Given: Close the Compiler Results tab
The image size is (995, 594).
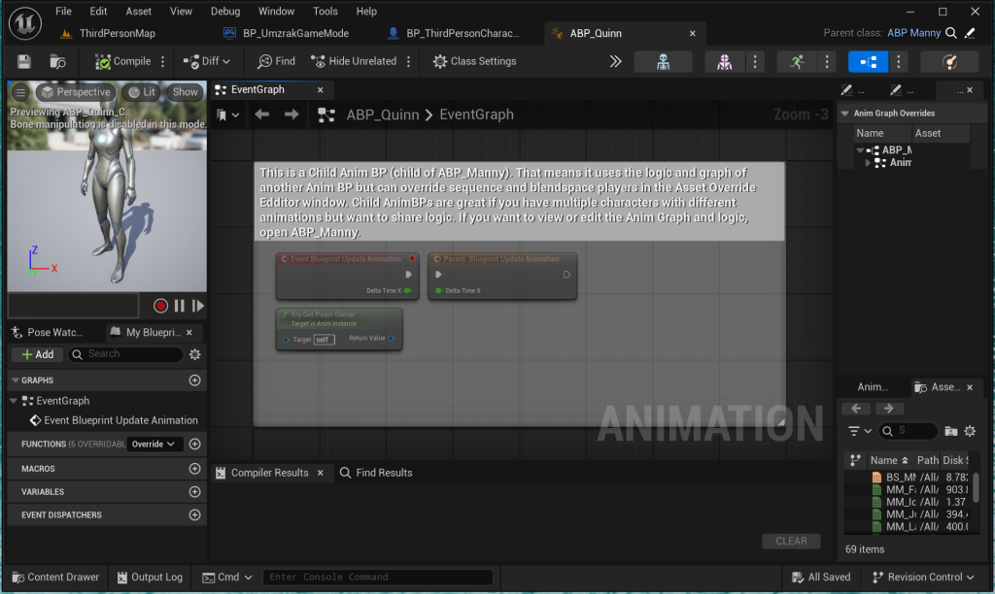Looking at the screenshot, I should 321,473.
